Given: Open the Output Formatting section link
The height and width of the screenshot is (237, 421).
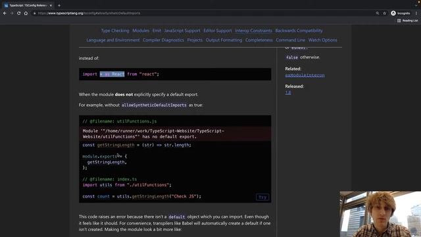Looking at the screenshot, I should pos(224,40).
